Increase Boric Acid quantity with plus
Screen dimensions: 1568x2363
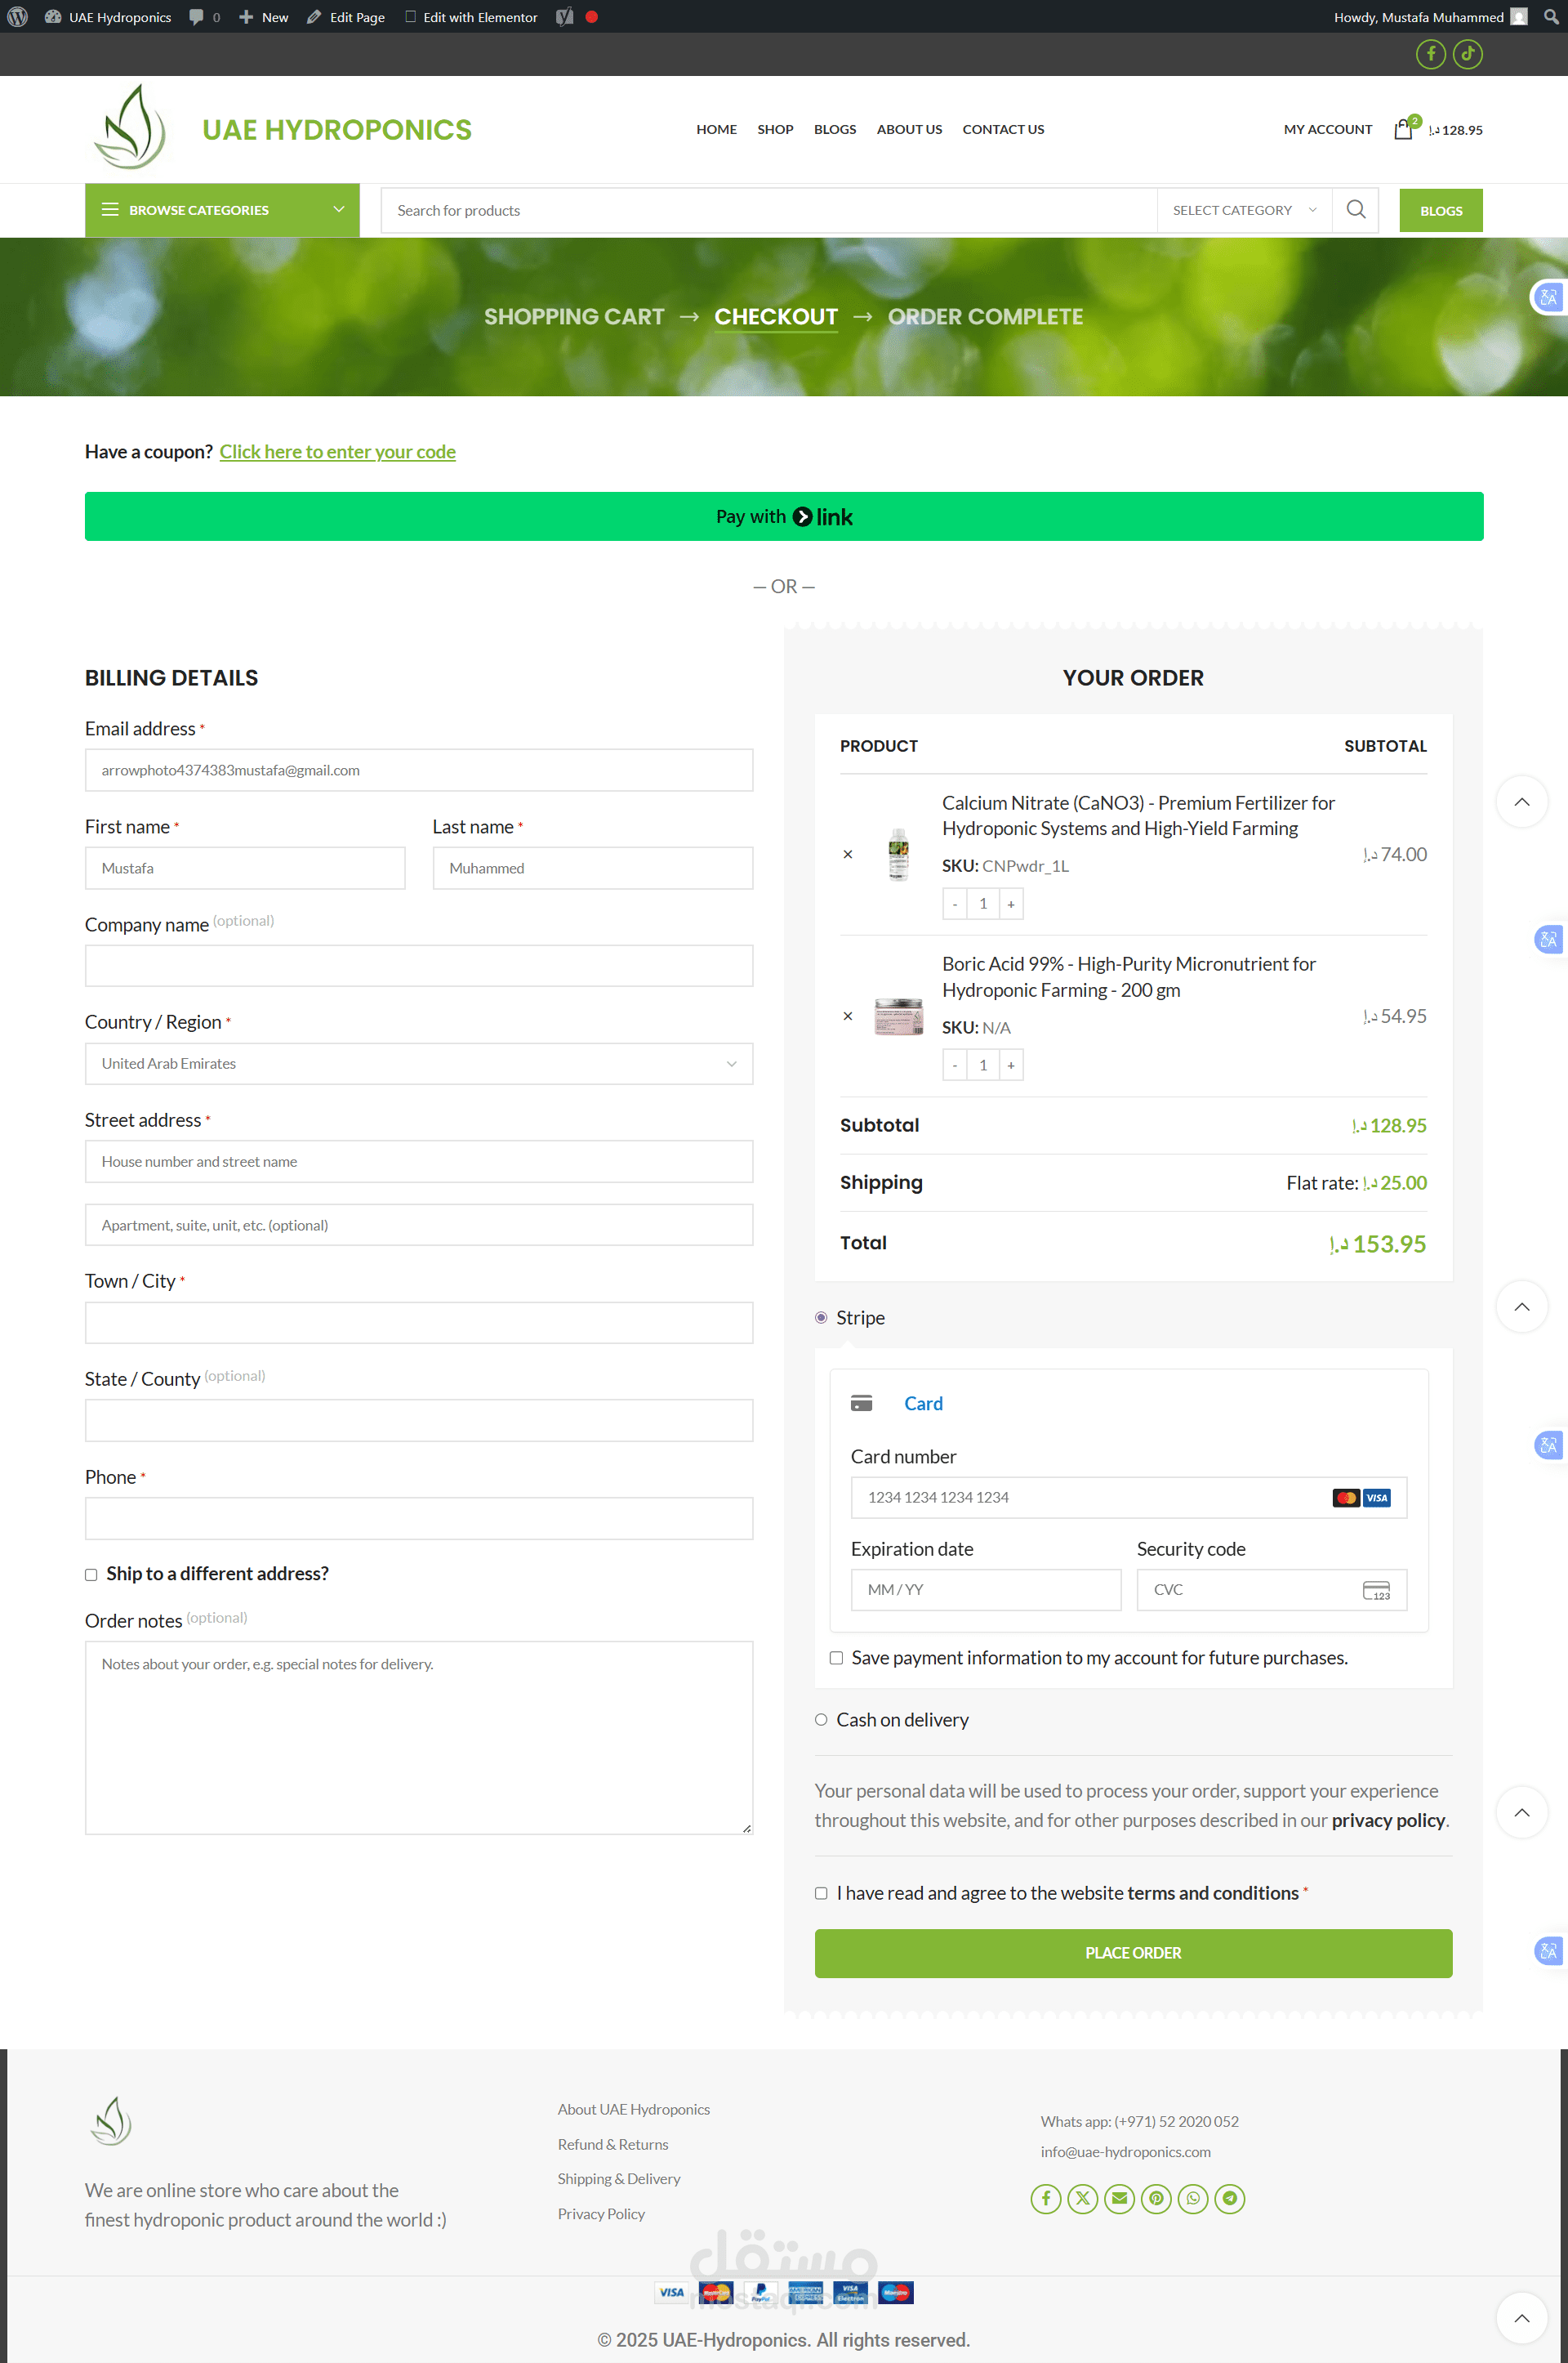(x=1011, y=1065)
